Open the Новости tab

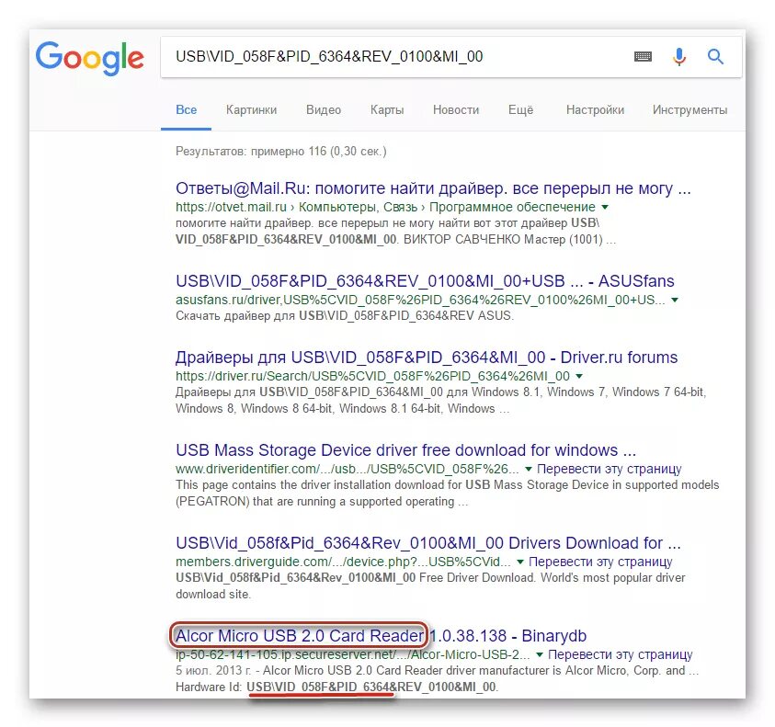[x=456, y=109]
